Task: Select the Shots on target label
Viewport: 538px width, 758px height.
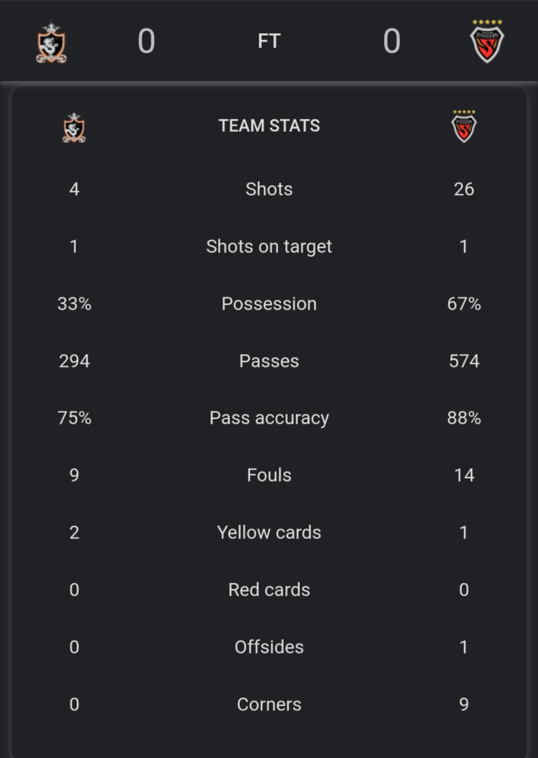Action: coord(269,246)
